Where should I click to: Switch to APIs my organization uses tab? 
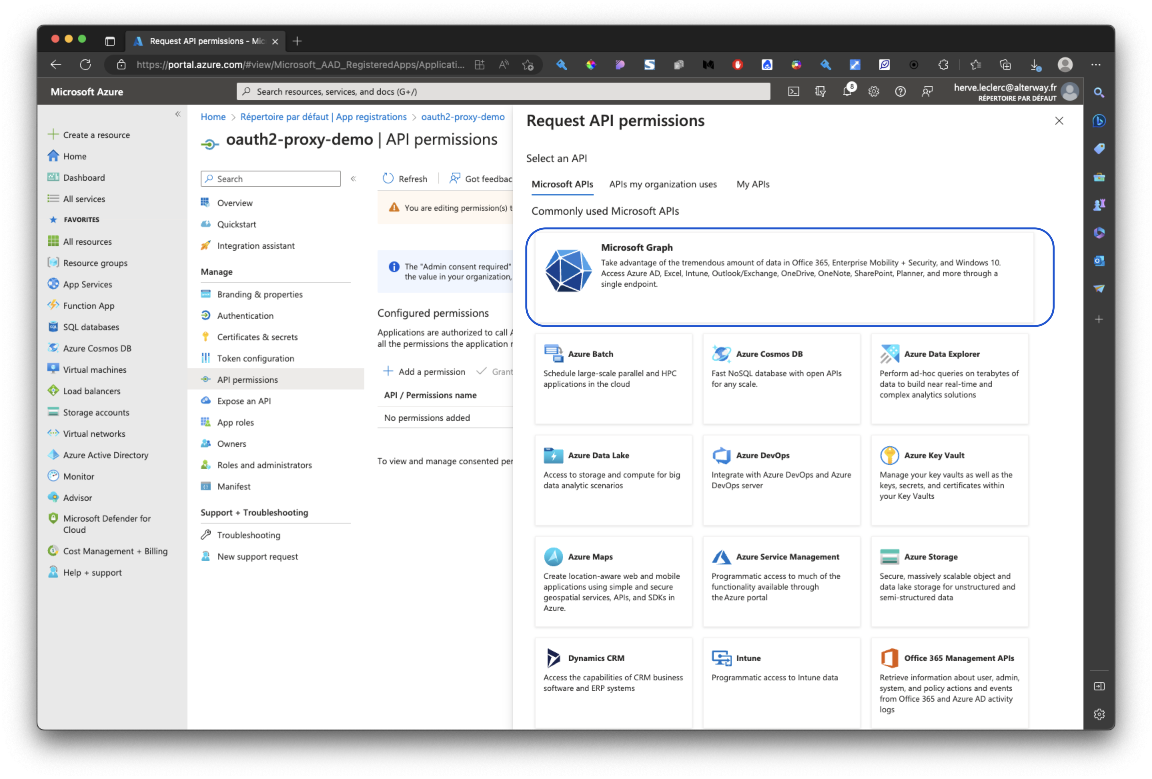click(x=662, y=184)
